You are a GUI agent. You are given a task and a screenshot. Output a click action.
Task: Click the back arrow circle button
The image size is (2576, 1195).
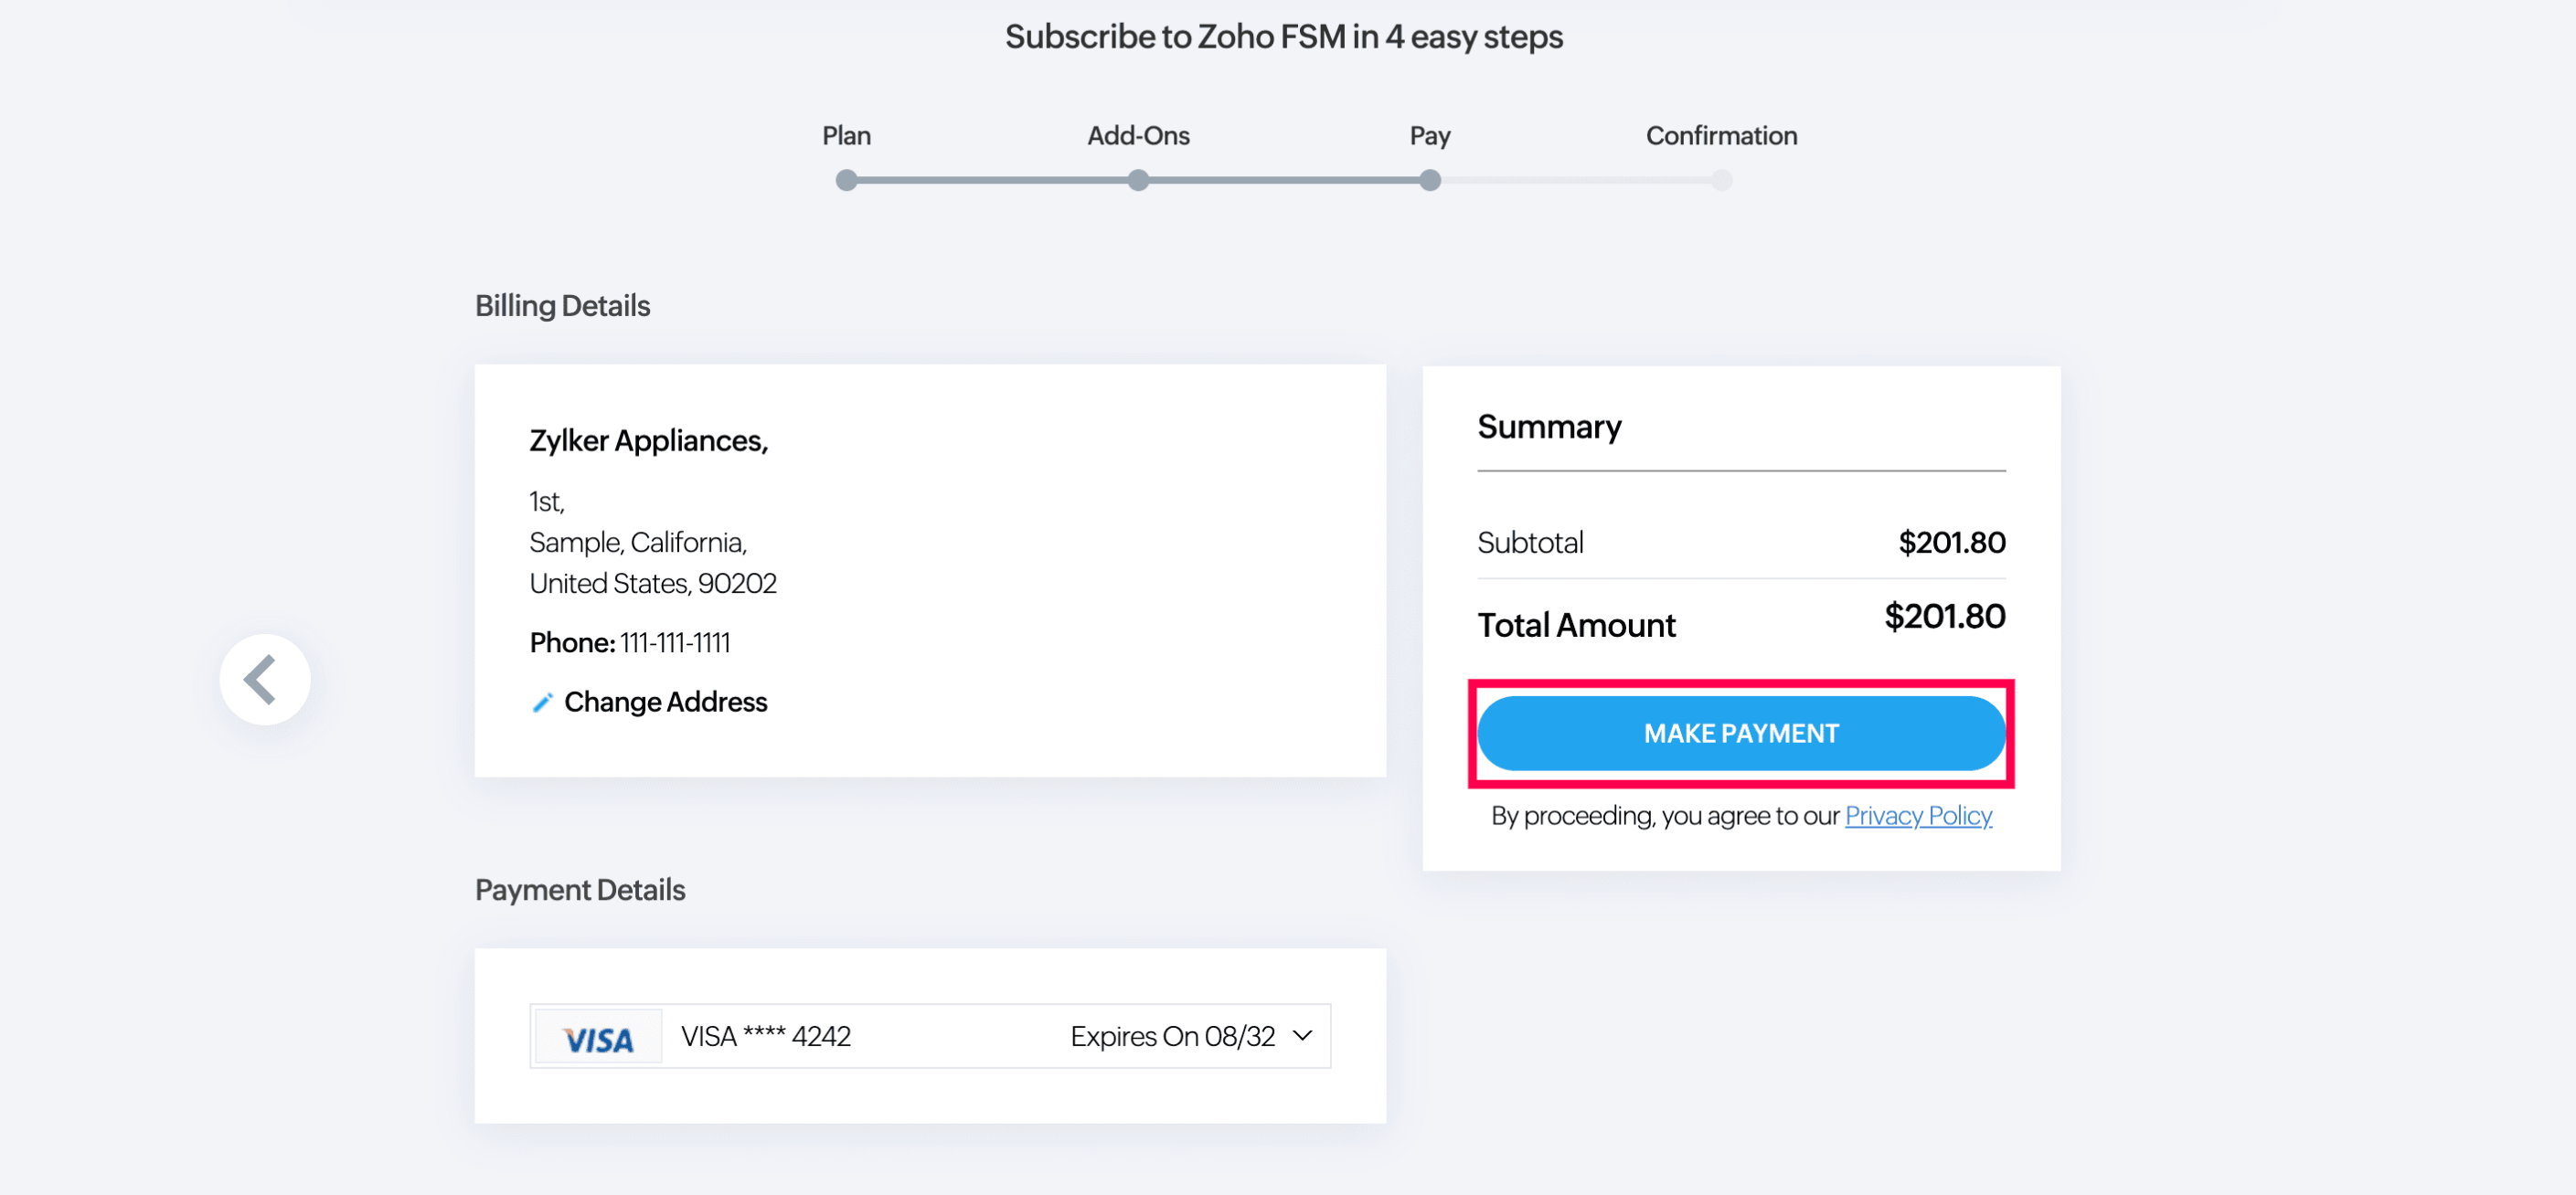click(264, 680)
